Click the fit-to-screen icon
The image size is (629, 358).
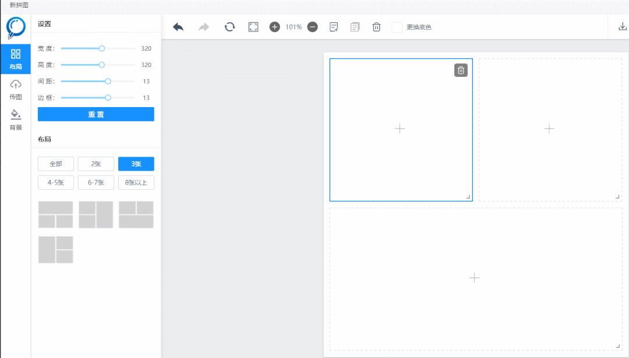[253, 27]
